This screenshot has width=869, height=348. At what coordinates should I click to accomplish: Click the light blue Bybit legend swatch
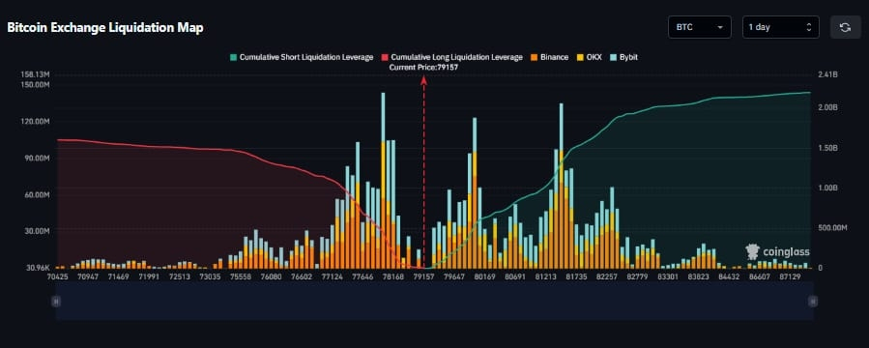[x=614, y=57]
